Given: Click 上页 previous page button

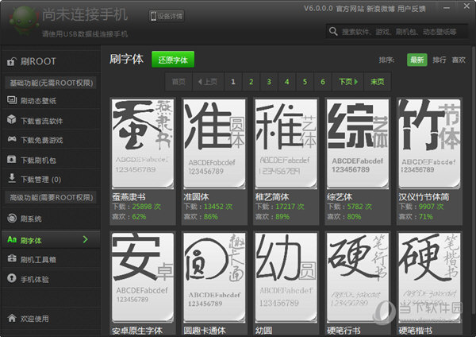Looking at the screenshot, I should 208,82.
